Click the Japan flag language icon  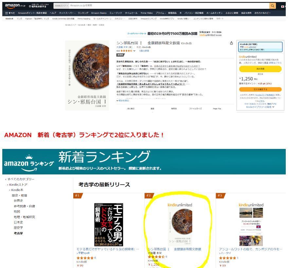282,7
